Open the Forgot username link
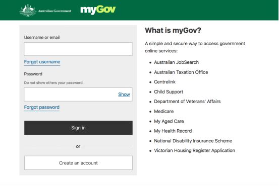The height and width of the screenshot is (186, 279). pos(42,62)
